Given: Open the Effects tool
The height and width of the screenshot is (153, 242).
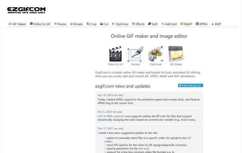Looking at the screenshot, I should [138, 24].
